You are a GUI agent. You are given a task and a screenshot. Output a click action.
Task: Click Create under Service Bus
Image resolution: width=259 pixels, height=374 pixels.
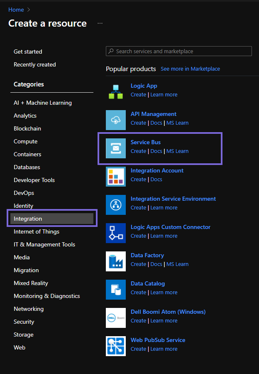(x=139, y=151)
